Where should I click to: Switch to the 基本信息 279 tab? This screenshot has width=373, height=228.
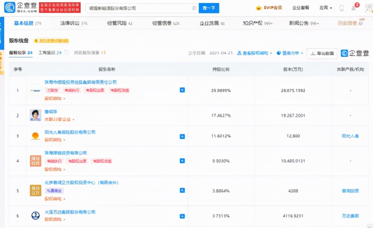(x=27, y=23)
